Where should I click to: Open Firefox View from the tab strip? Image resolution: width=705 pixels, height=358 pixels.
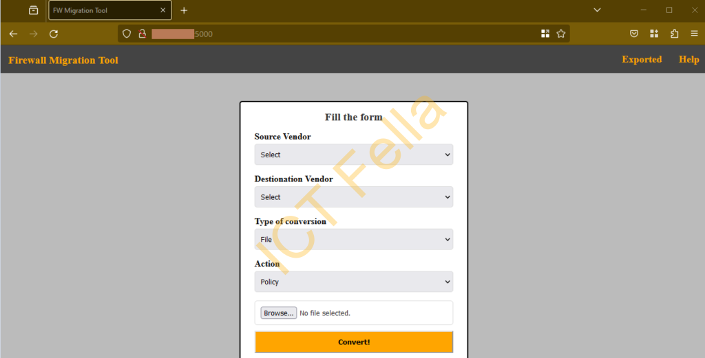[x=33, y=10]
